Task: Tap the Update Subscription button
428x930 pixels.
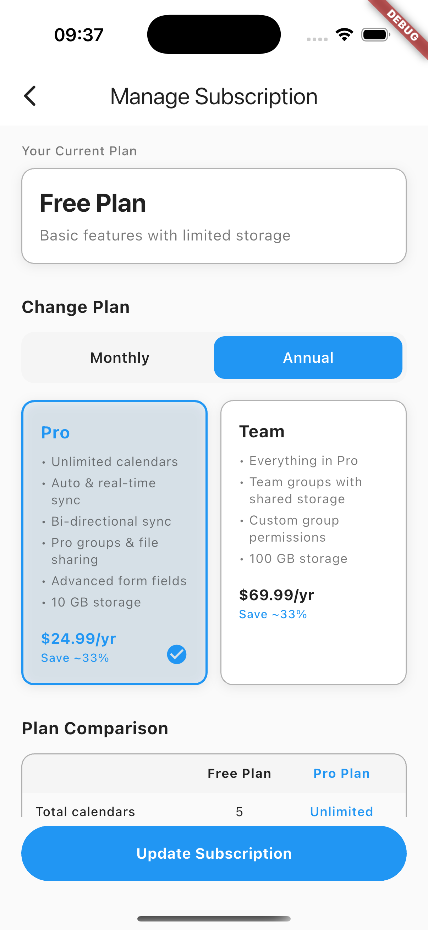Action: coord(214,853)
